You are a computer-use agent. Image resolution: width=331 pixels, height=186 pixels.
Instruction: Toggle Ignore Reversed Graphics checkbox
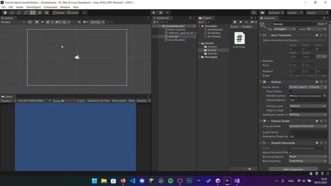coord(290,152)
